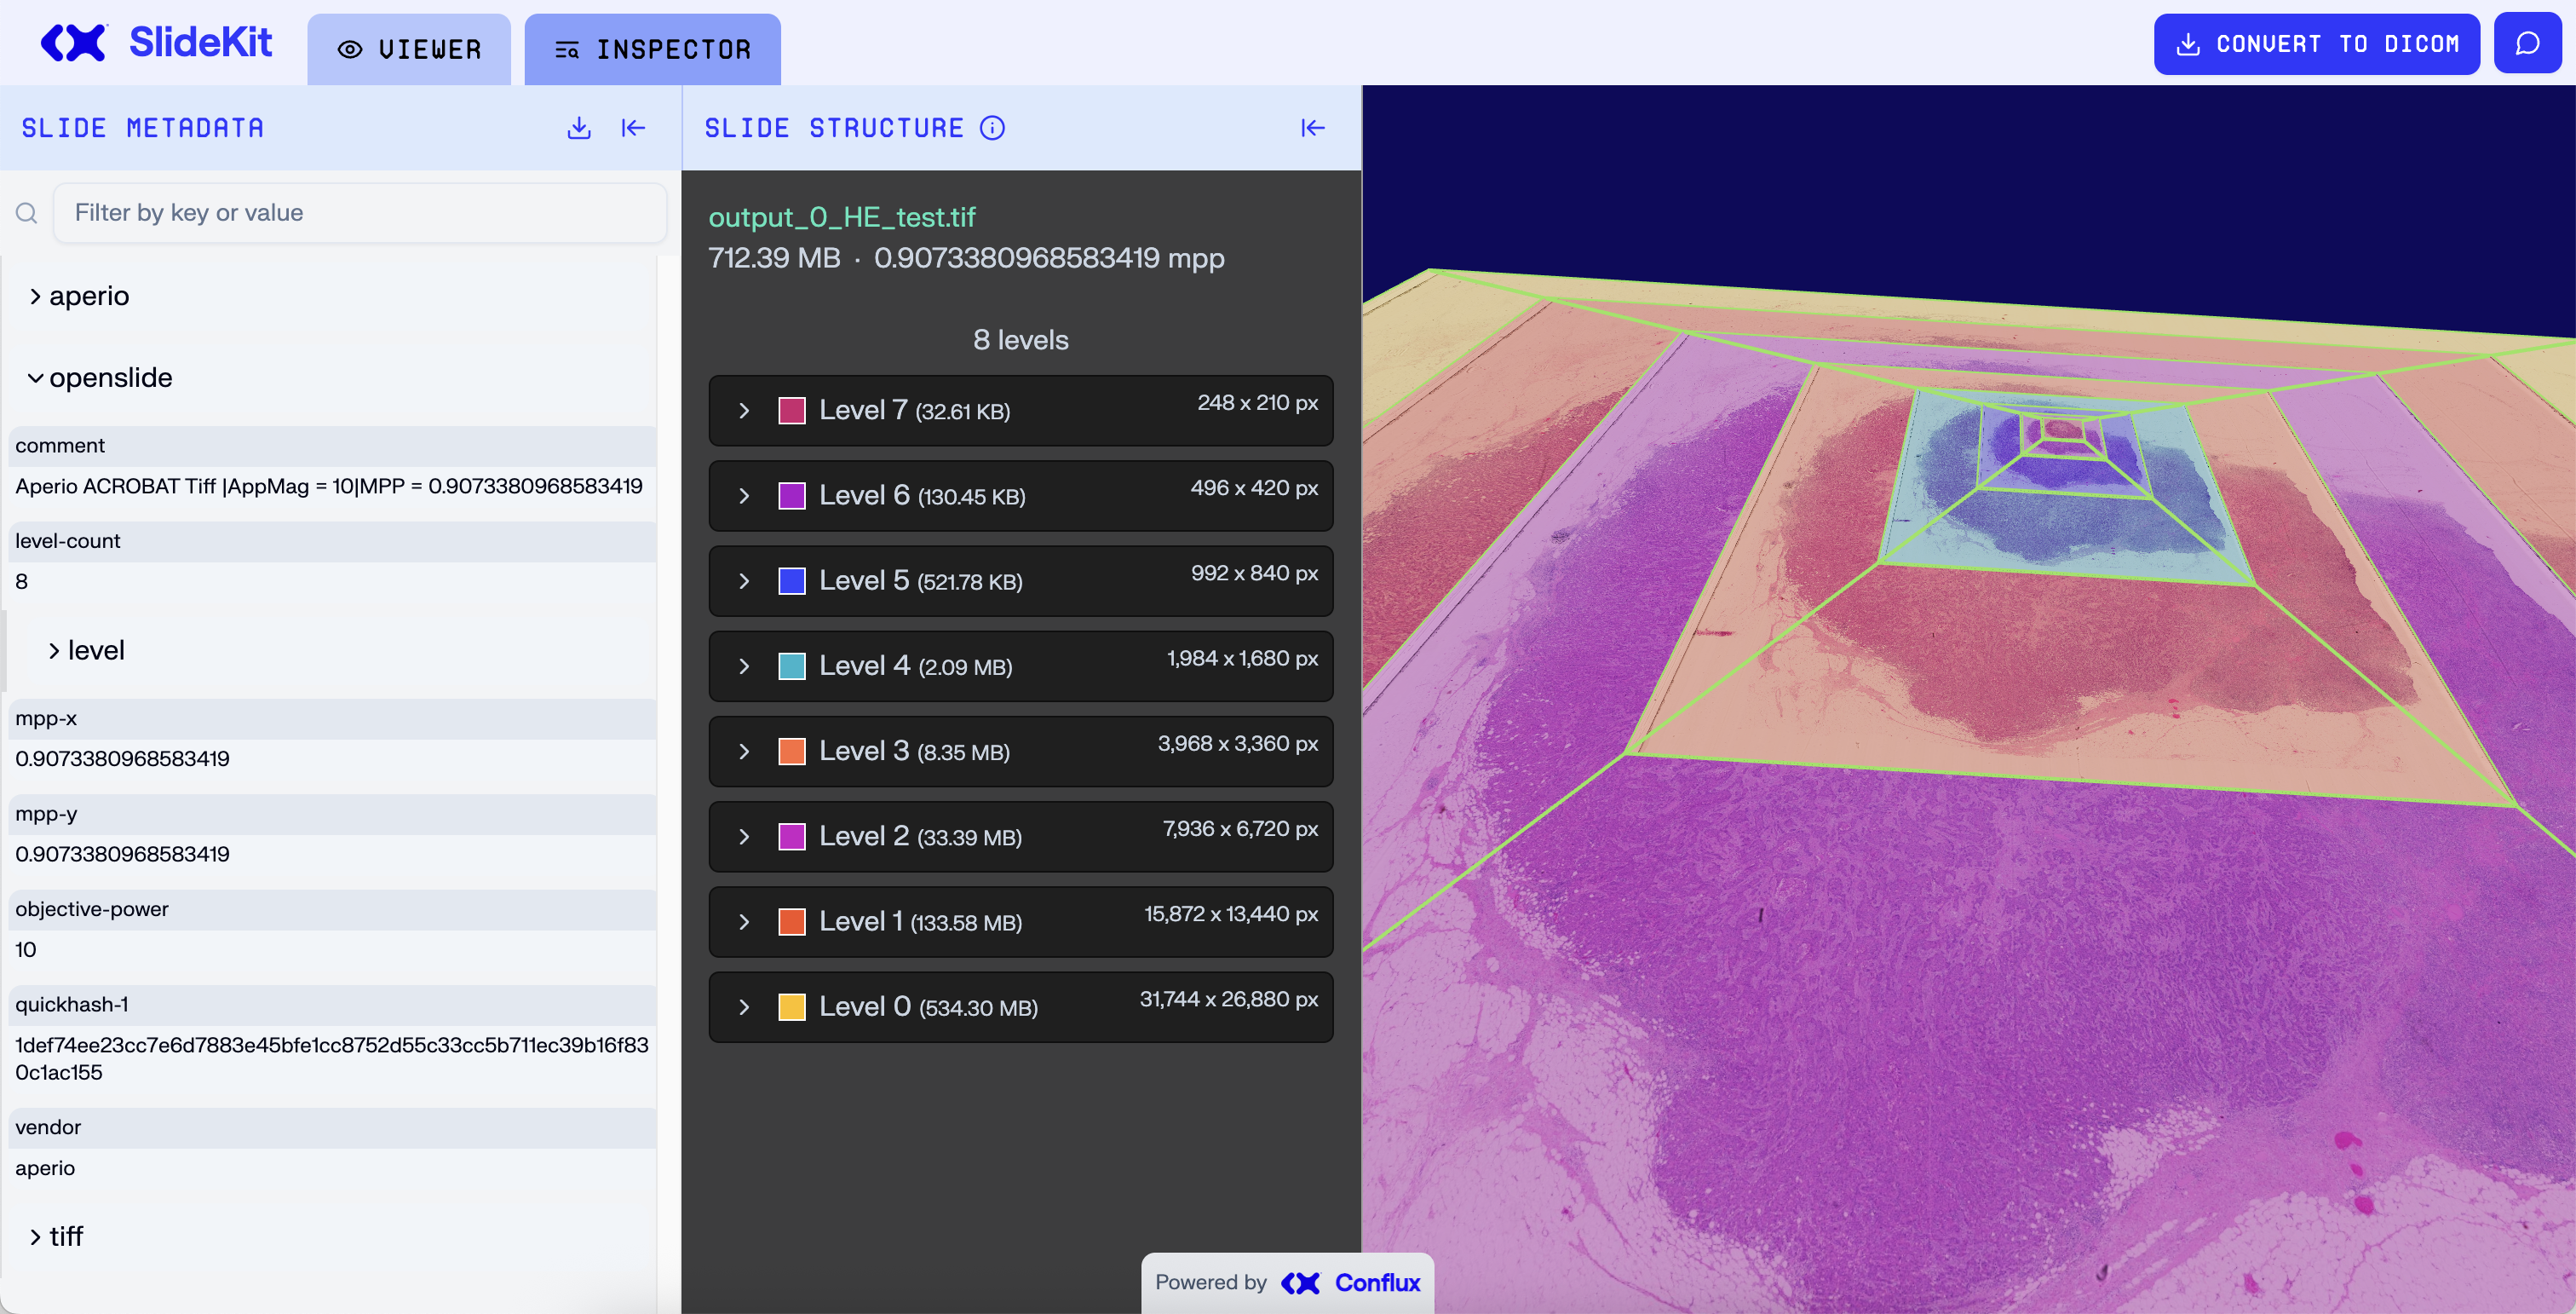Click the search icon in the filter field
Image resolution: width=2576 pixels, height=1314 pixels.
click(x=26, y=212)
